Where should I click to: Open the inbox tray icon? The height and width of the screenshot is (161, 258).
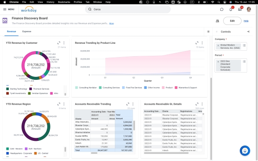pyautogui.click(x=240, y=9)
